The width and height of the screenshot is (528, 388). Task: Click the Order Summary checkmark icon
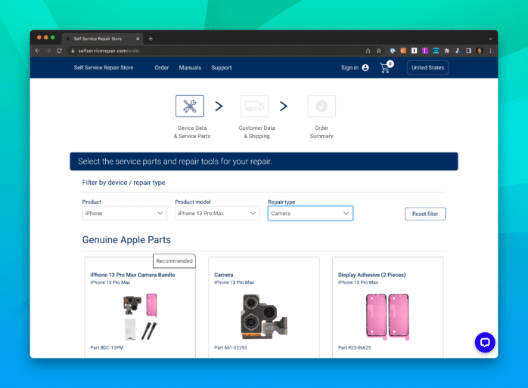click(x=321, y=106)
